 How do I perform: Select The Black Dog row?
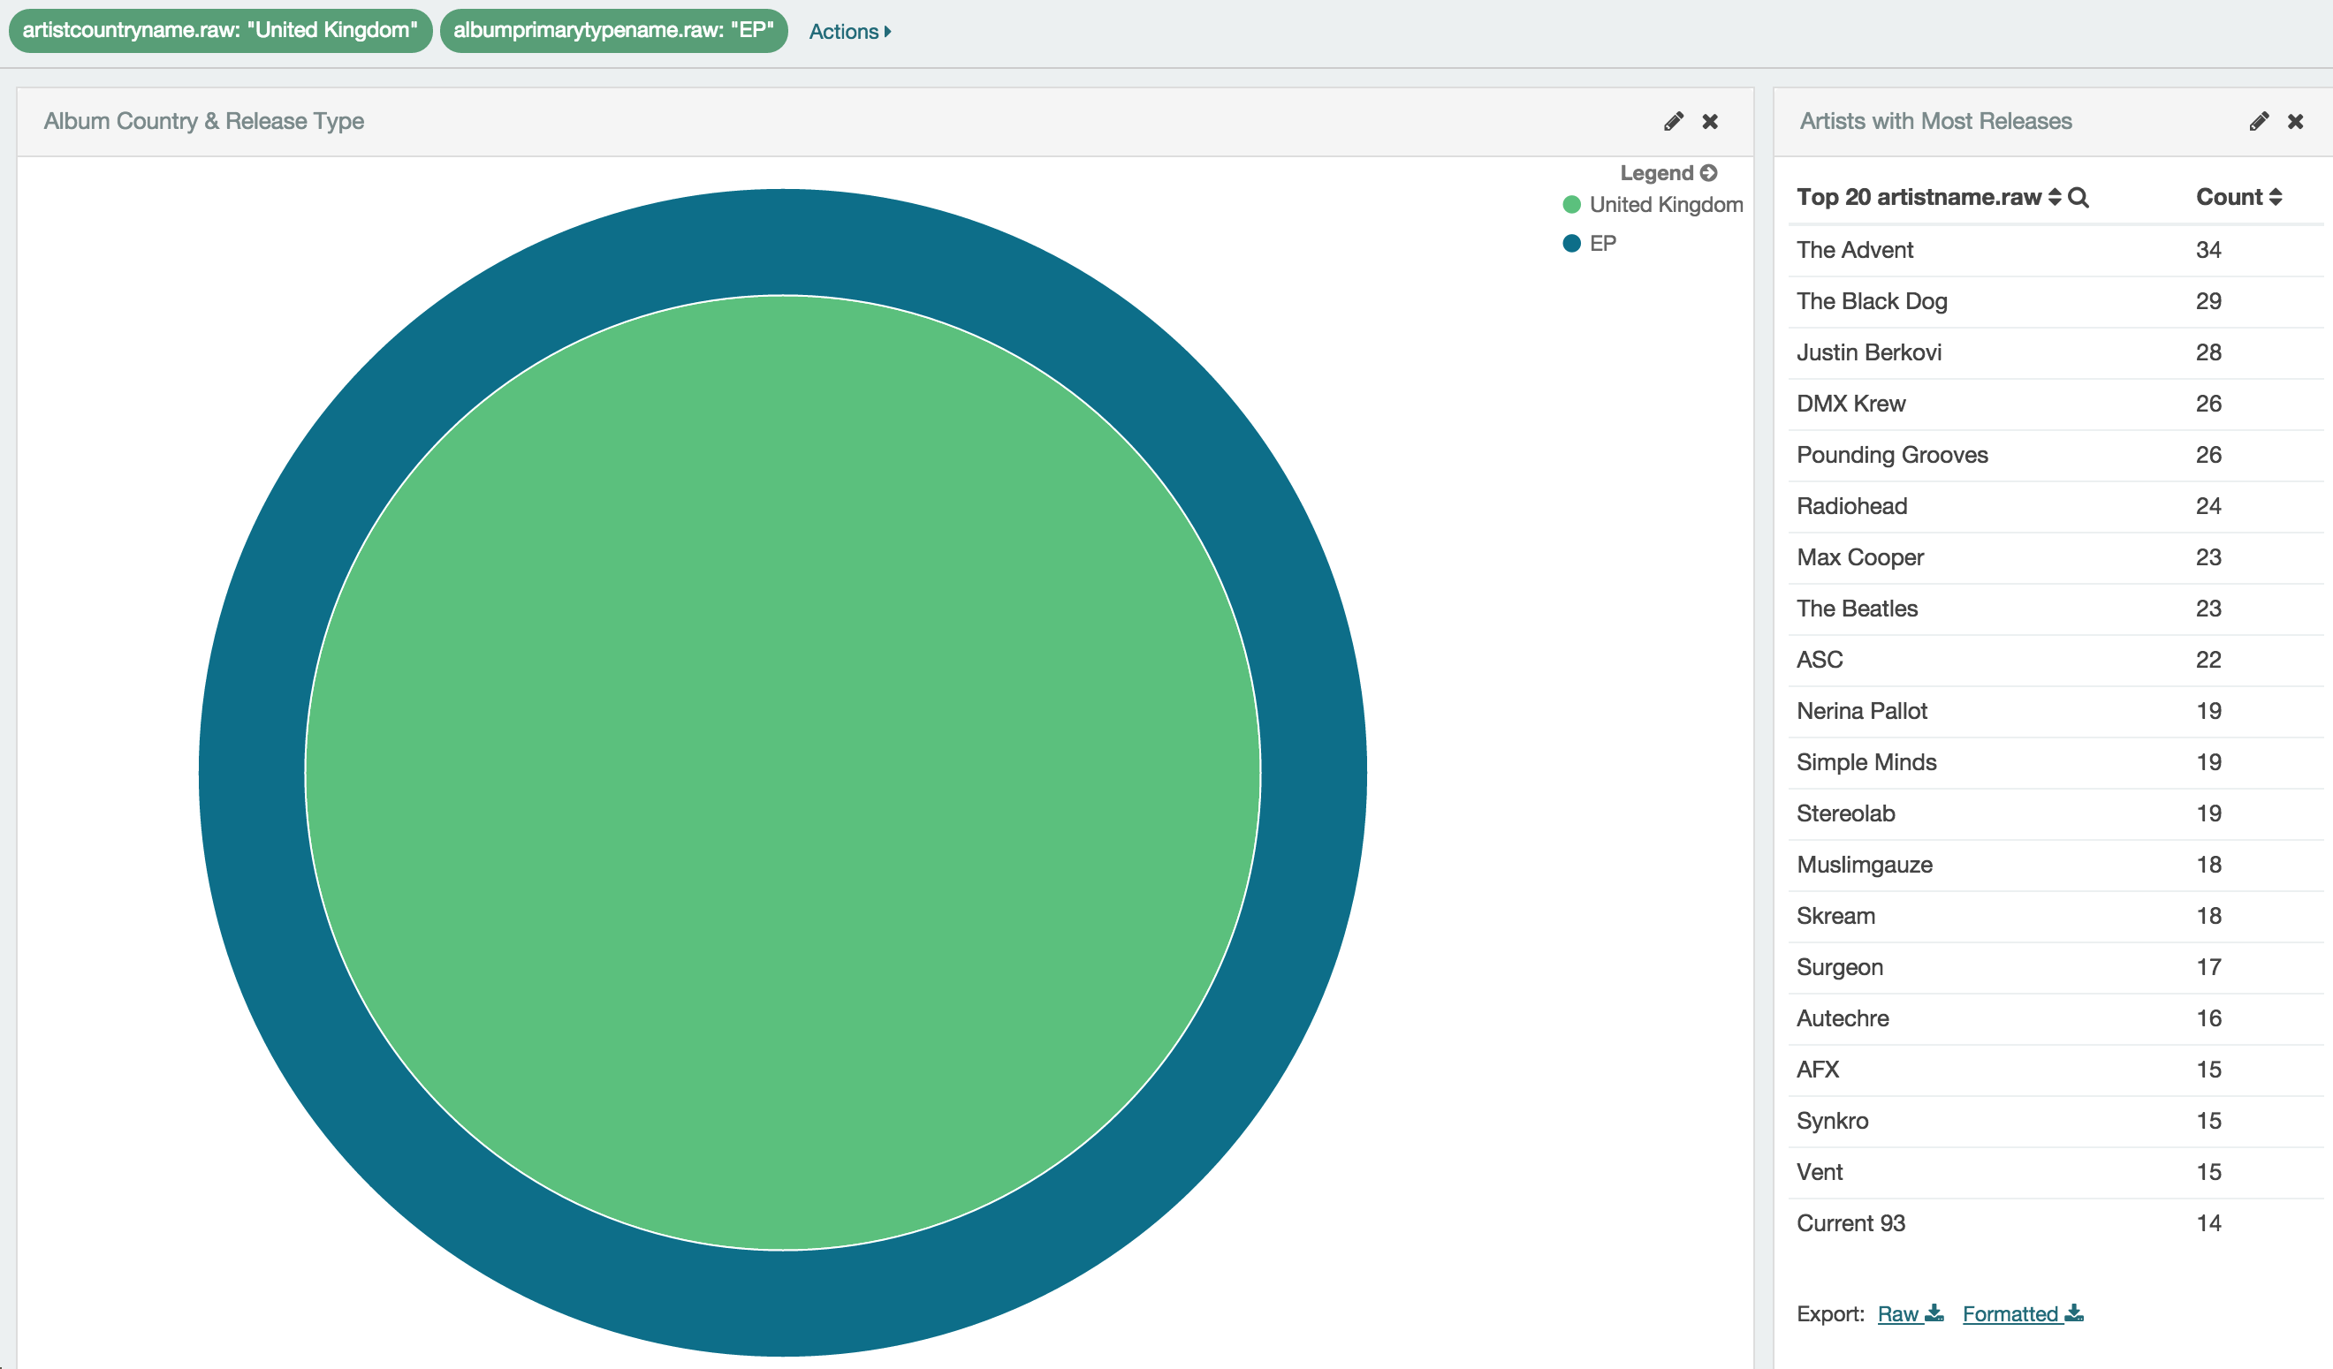coord(2056,301)
